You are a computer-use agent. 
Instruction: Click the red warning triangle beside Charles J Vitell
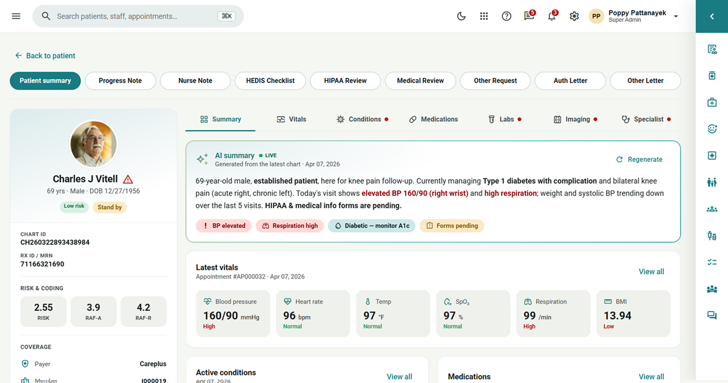128,179
